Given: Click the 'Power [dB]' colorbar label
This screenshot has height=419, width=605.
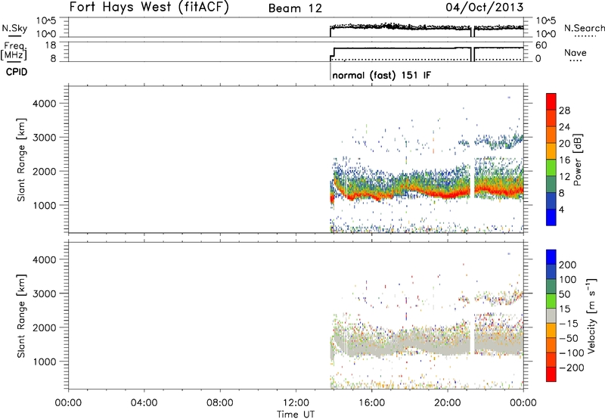Looking at the screenshot, I should 577,160.
